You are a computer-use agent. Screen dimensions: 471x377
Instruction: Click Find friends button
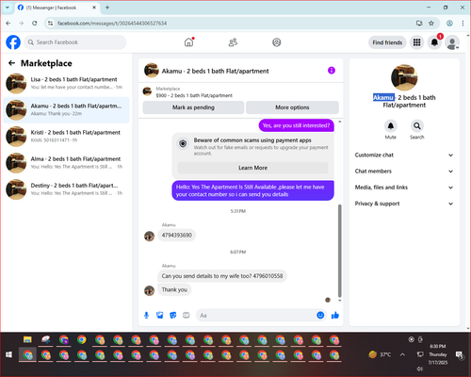coord(387,42)
